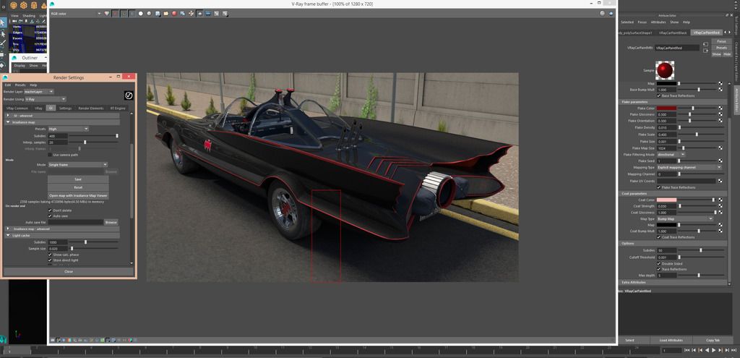Click the green channel button in frame buffer toolbar
Viewport: 740px width, 358px height.
pyautogui.click(x=123, y=14)
